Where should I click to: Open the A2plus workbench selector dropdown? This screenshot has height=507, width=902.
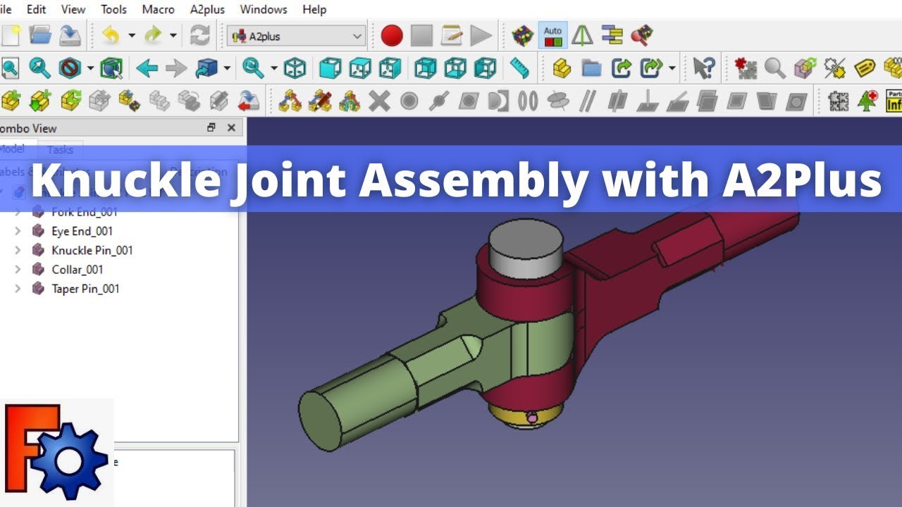click(297, 36)
